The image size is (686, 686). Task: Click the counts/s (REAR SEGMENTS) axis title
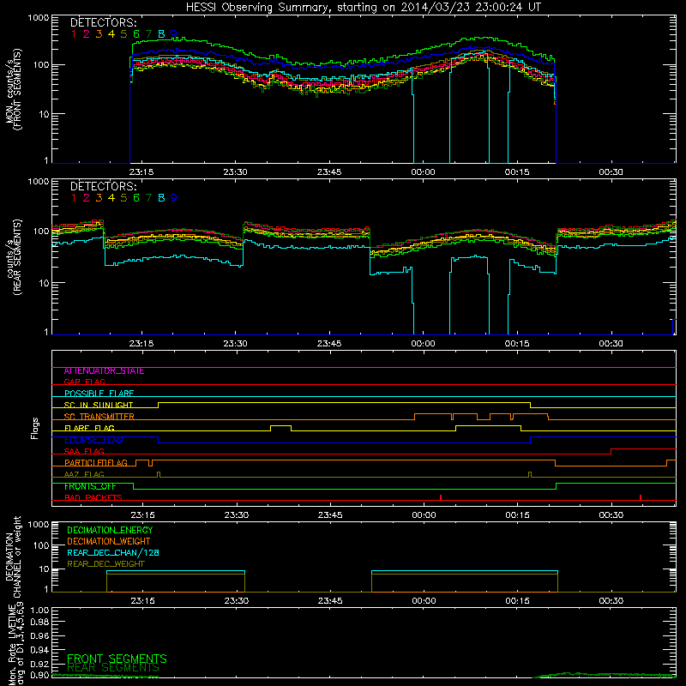point(13,256)
